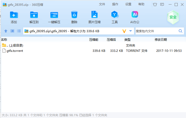Click the 添加 (Add) toolbar icon
This screenshot has height=118, width=186.
(14, 15)
